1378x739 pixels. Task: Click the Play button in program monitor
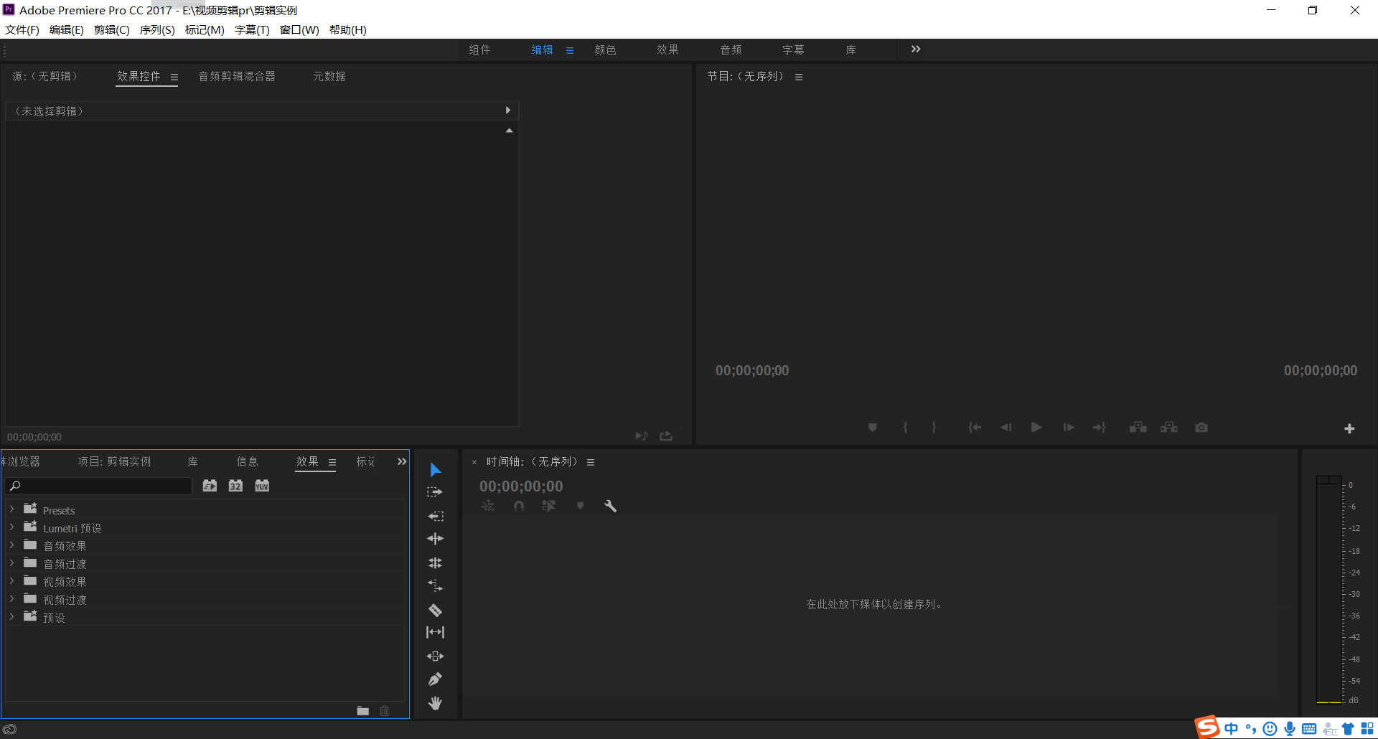pyautogui.click(x=1036, y=428)
